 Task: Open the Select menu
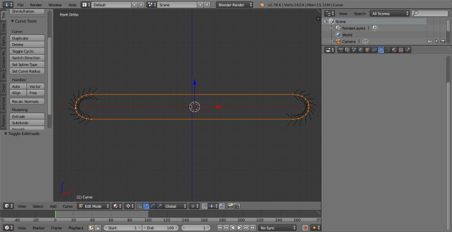38,207
